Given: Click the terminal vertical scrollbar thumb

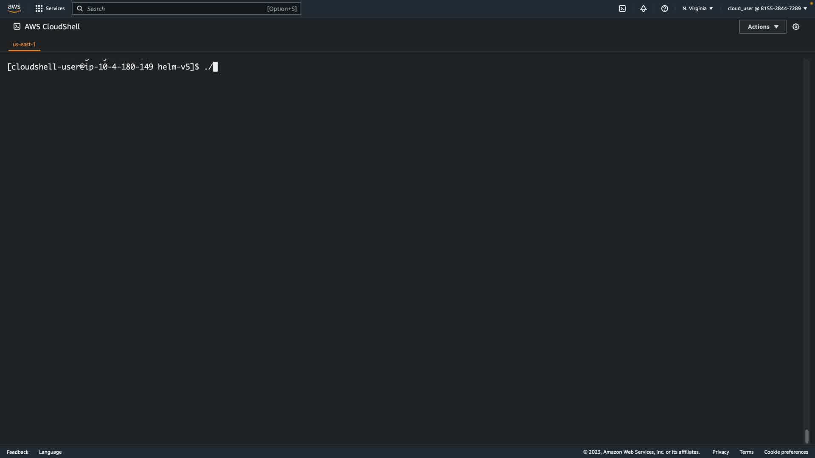Looking at the screenshot, I should click(x=807, y=436).
